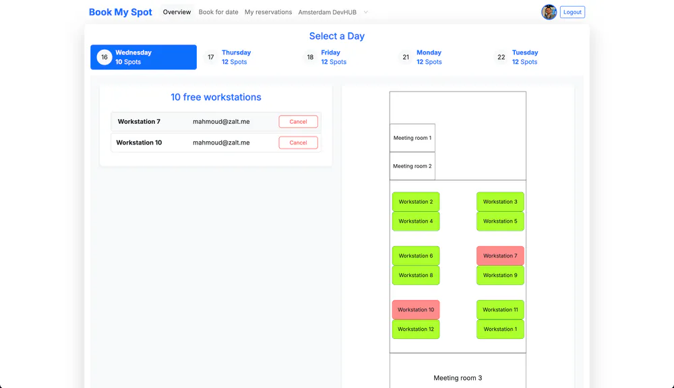Click the Book My Spot logo
Viewport: 674px width, 388px height.
120,11
